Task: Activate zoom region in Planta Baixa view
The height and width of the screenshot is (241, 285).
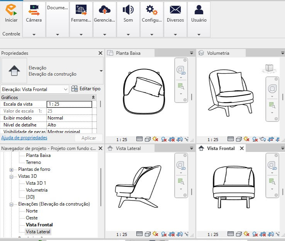Action: coord(181,86)
